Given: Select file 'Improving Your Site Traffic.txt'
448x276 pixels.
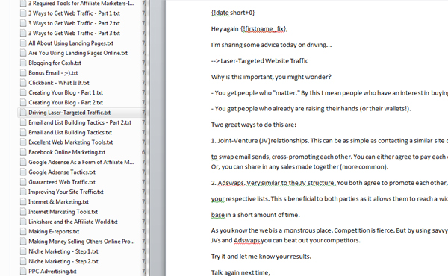Looking at the screenshot, I should (66, 192).
